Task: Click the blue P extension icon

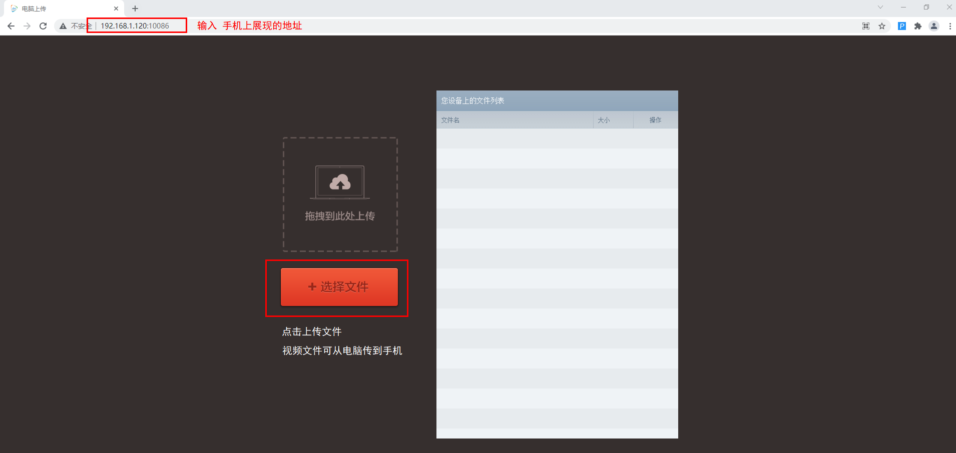Action: tap(902, 26)
